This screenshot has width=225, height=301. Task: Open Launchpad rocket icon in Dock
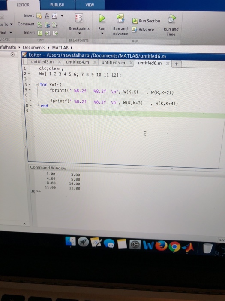coord(83,242)
